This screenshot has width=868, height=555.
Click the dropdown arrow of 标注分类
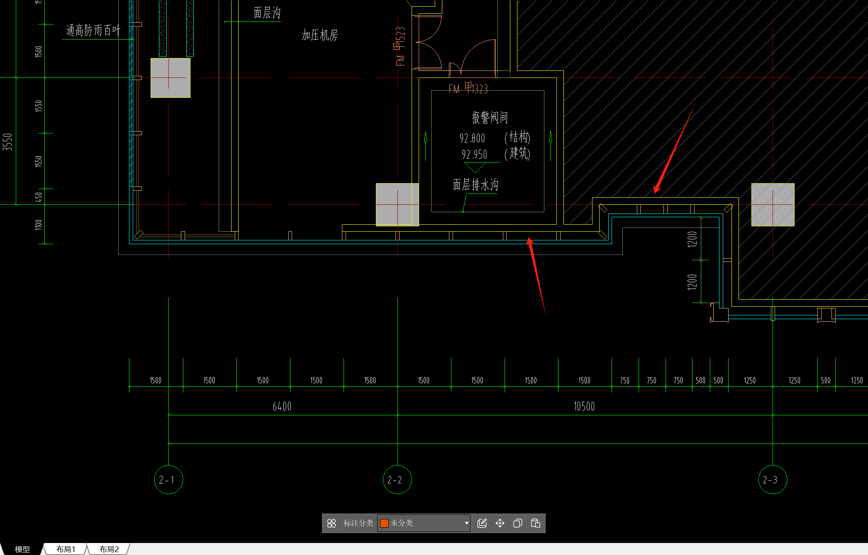click(x=466, y=523)
